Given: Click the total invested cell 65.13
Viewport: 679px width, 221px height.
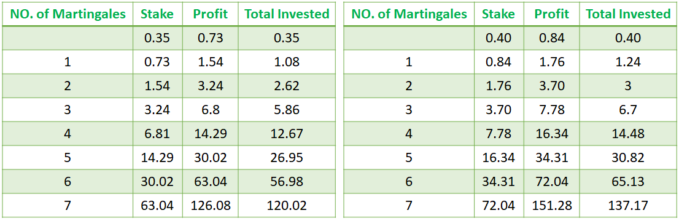Looking at the screenshot, I should (x=628, y=181).
